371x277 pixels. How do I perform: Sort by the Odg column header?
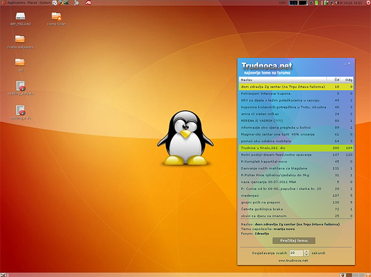347,80
